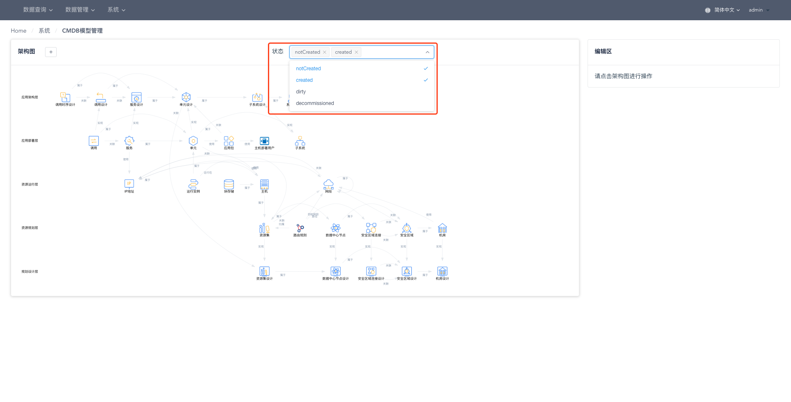Open the admin user dropdown
Viewport: 791px width, 402px height.
coord(759,10)
